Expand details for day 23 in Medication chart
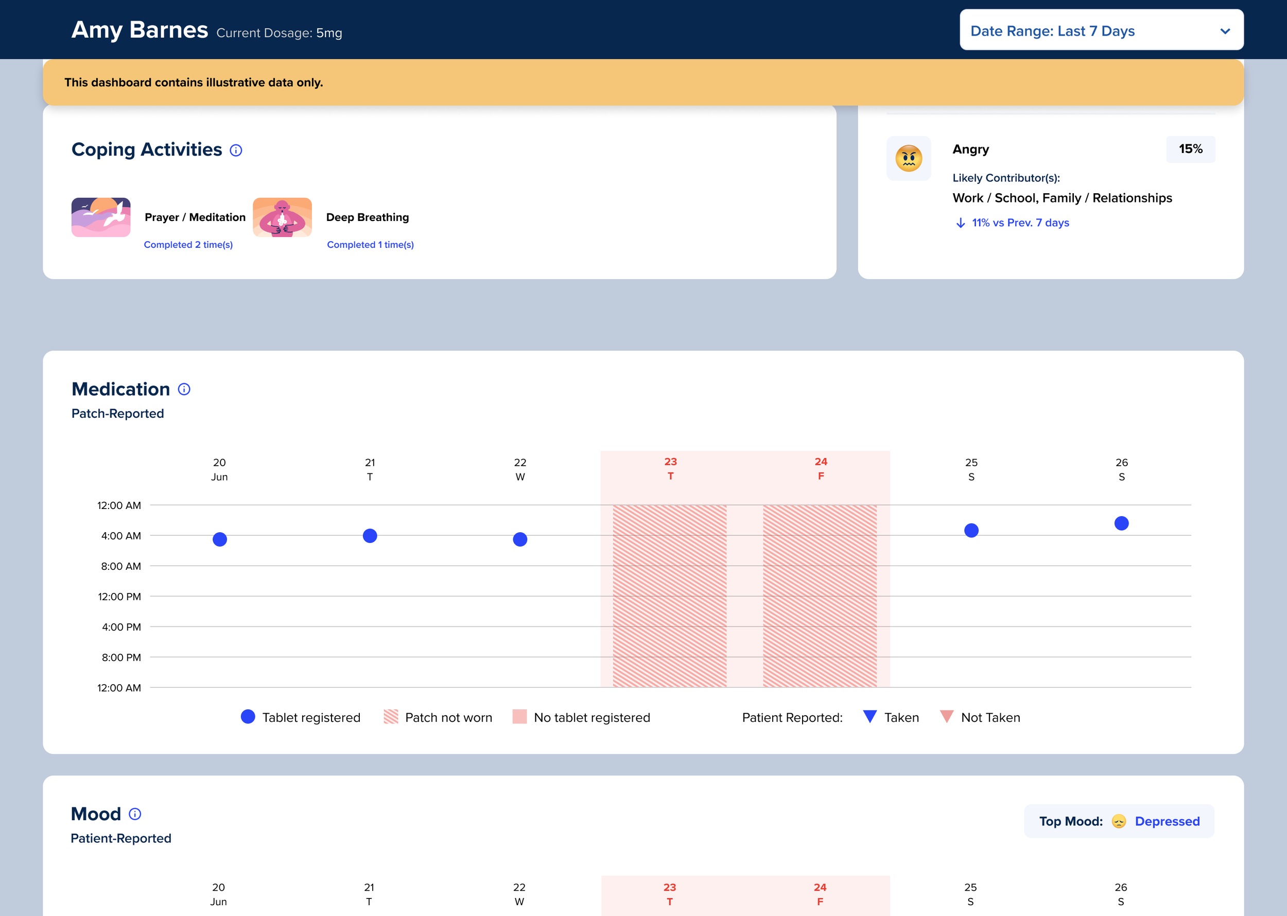Image resolution: width=1287 pixels, height=916 pixels. (670, 468)
